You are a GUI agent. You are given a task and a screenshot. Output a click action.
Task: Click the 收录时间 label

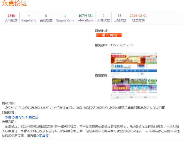click(138, 20)
